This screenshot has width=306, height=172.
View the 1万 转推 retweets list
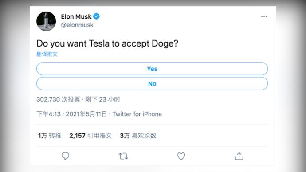(50, 136)
